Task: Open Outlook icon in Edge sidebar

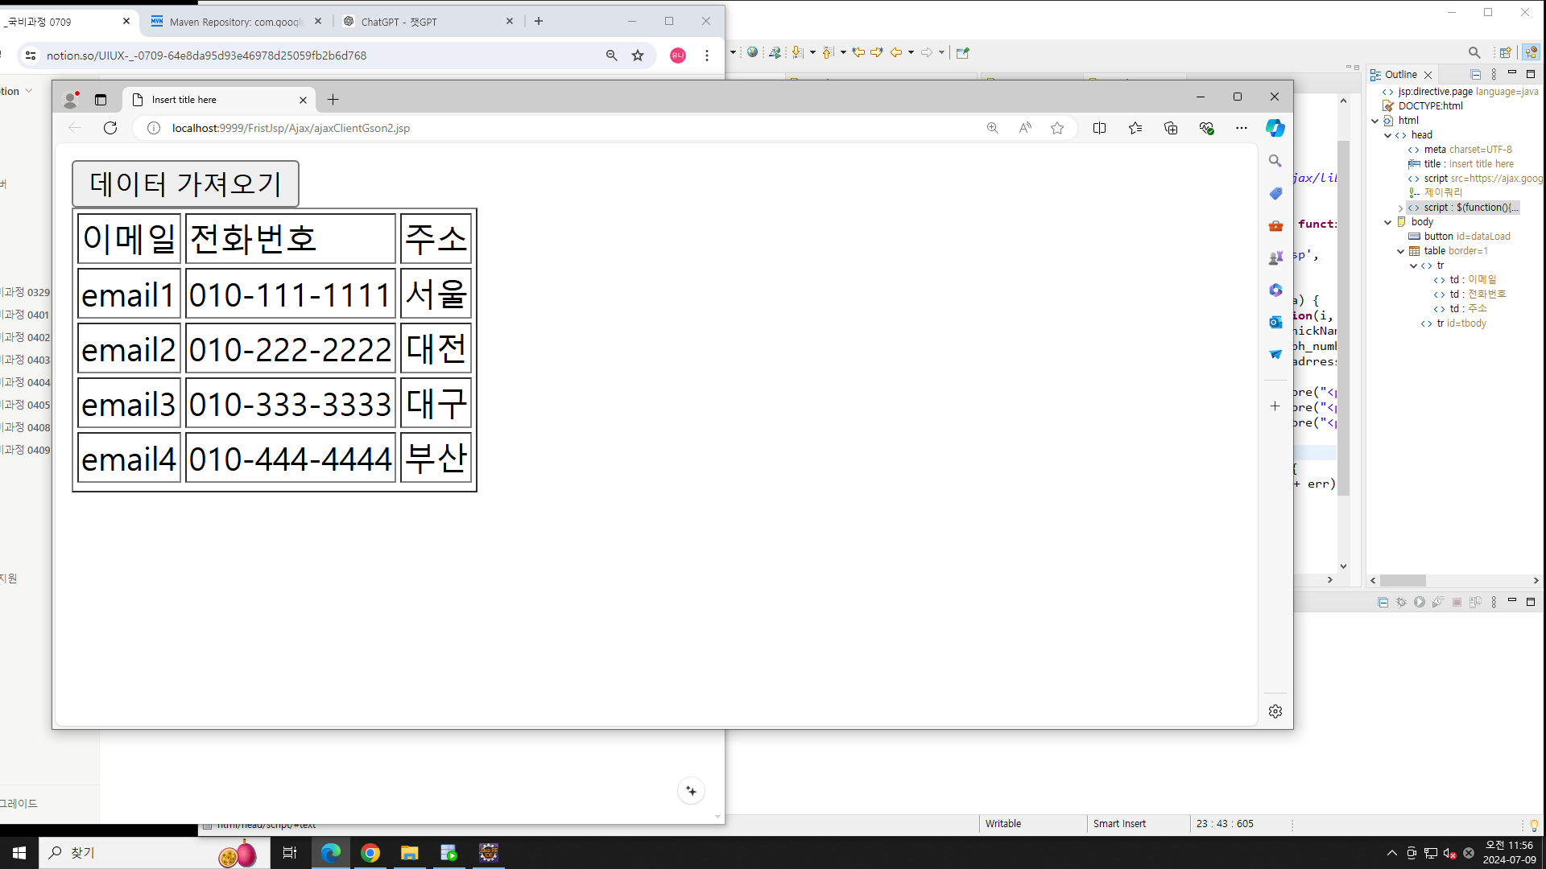Action: point(1275,322)
